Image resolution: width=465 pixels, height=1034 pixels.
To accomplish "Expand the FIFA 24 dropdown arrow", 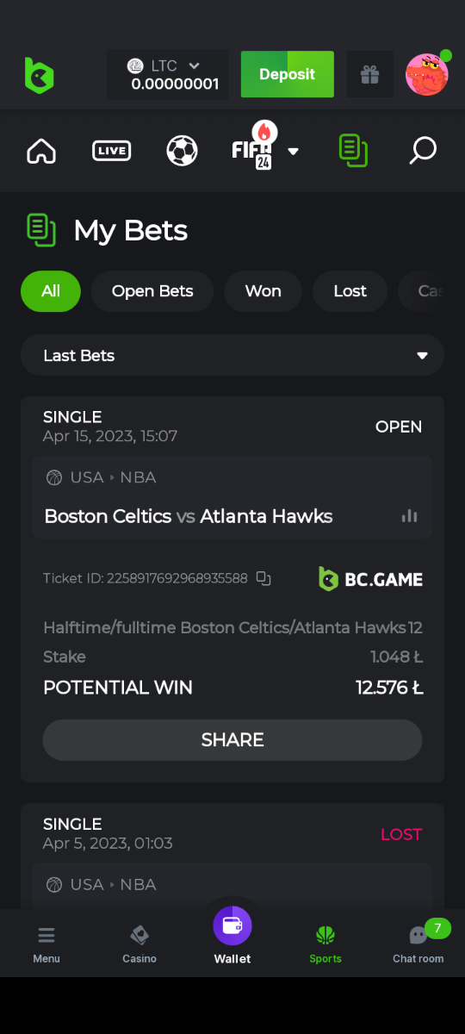I will click(x=293, y=151).
